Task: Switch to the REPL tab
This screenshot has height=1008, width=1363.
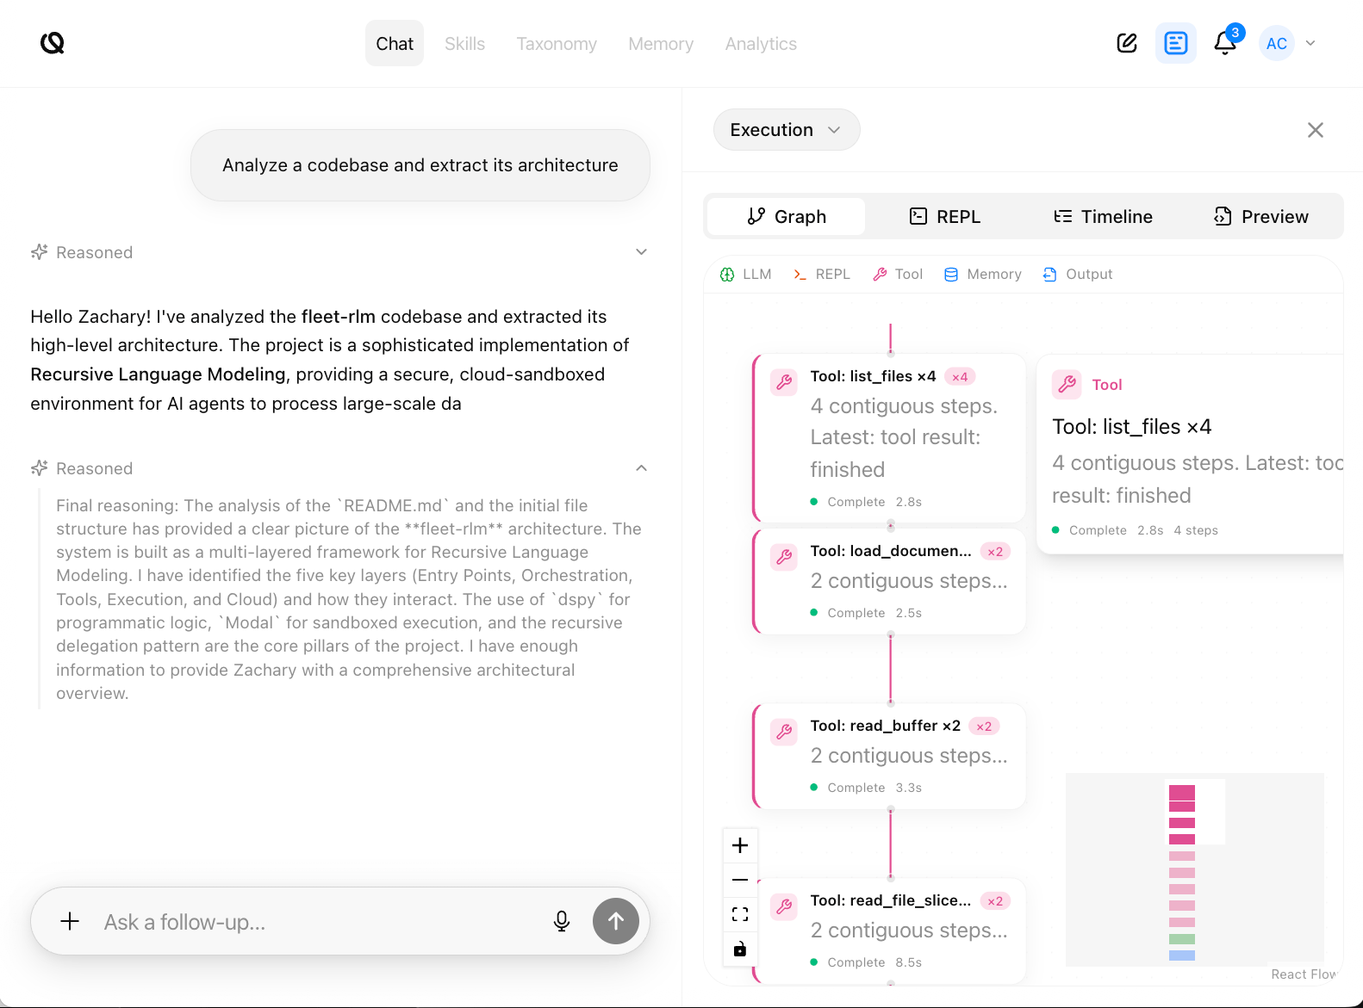Action: (x=945, y=217)
